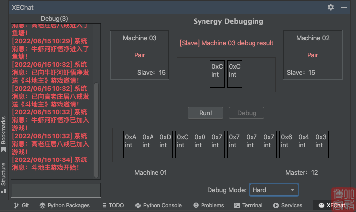Click the Debug button
The image size is (356, 212).
pyautogui.click(x=247, y=113)
